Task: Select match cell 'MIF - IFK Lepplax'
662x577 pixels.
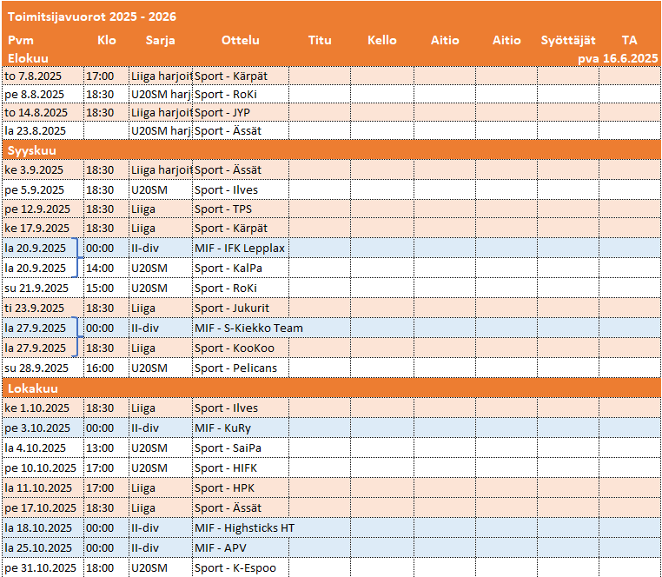Action: (x=241, y=248)
